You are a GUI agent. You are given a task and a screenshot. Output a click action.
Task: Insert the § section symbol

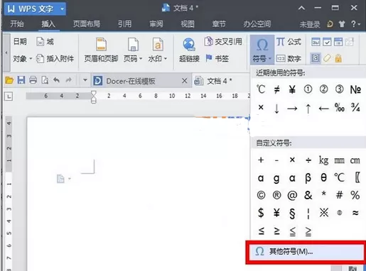292,214
